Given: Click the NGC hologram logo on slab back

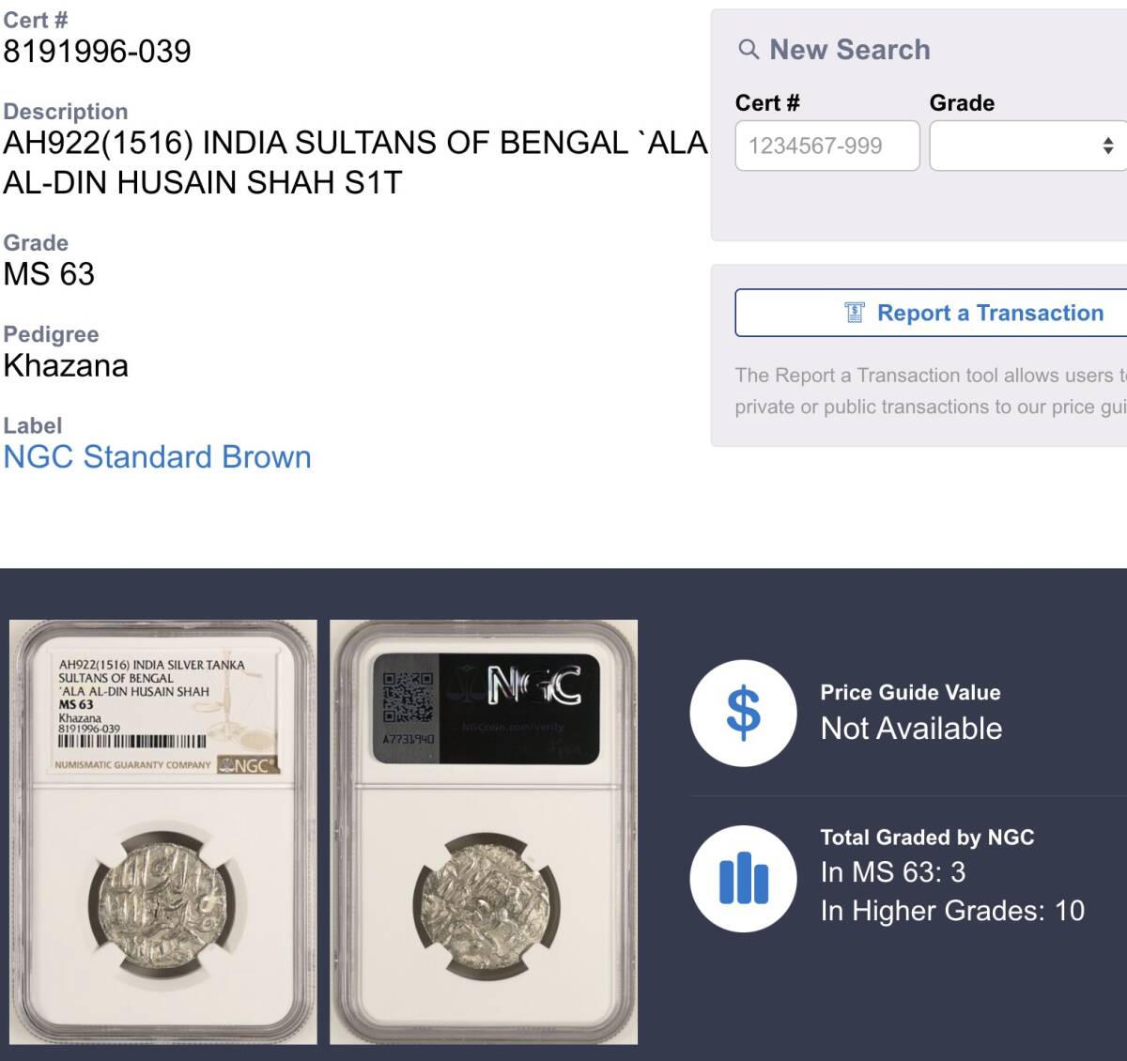Looking at the screenshot, I should point(534,686).
